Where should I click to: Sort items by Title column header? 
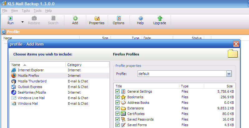[146, 86]
